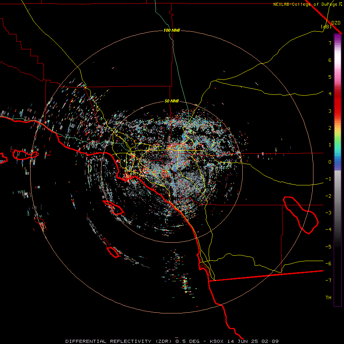The height and width of the screenshot is (344, 344).
Task: Click the 7 value on the scale
Action: [x=330, y=43]
